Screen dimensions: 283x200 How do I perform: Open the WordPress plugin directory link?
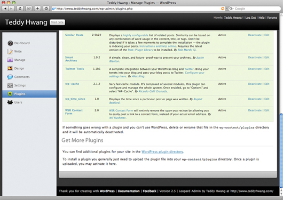[162, 151]
